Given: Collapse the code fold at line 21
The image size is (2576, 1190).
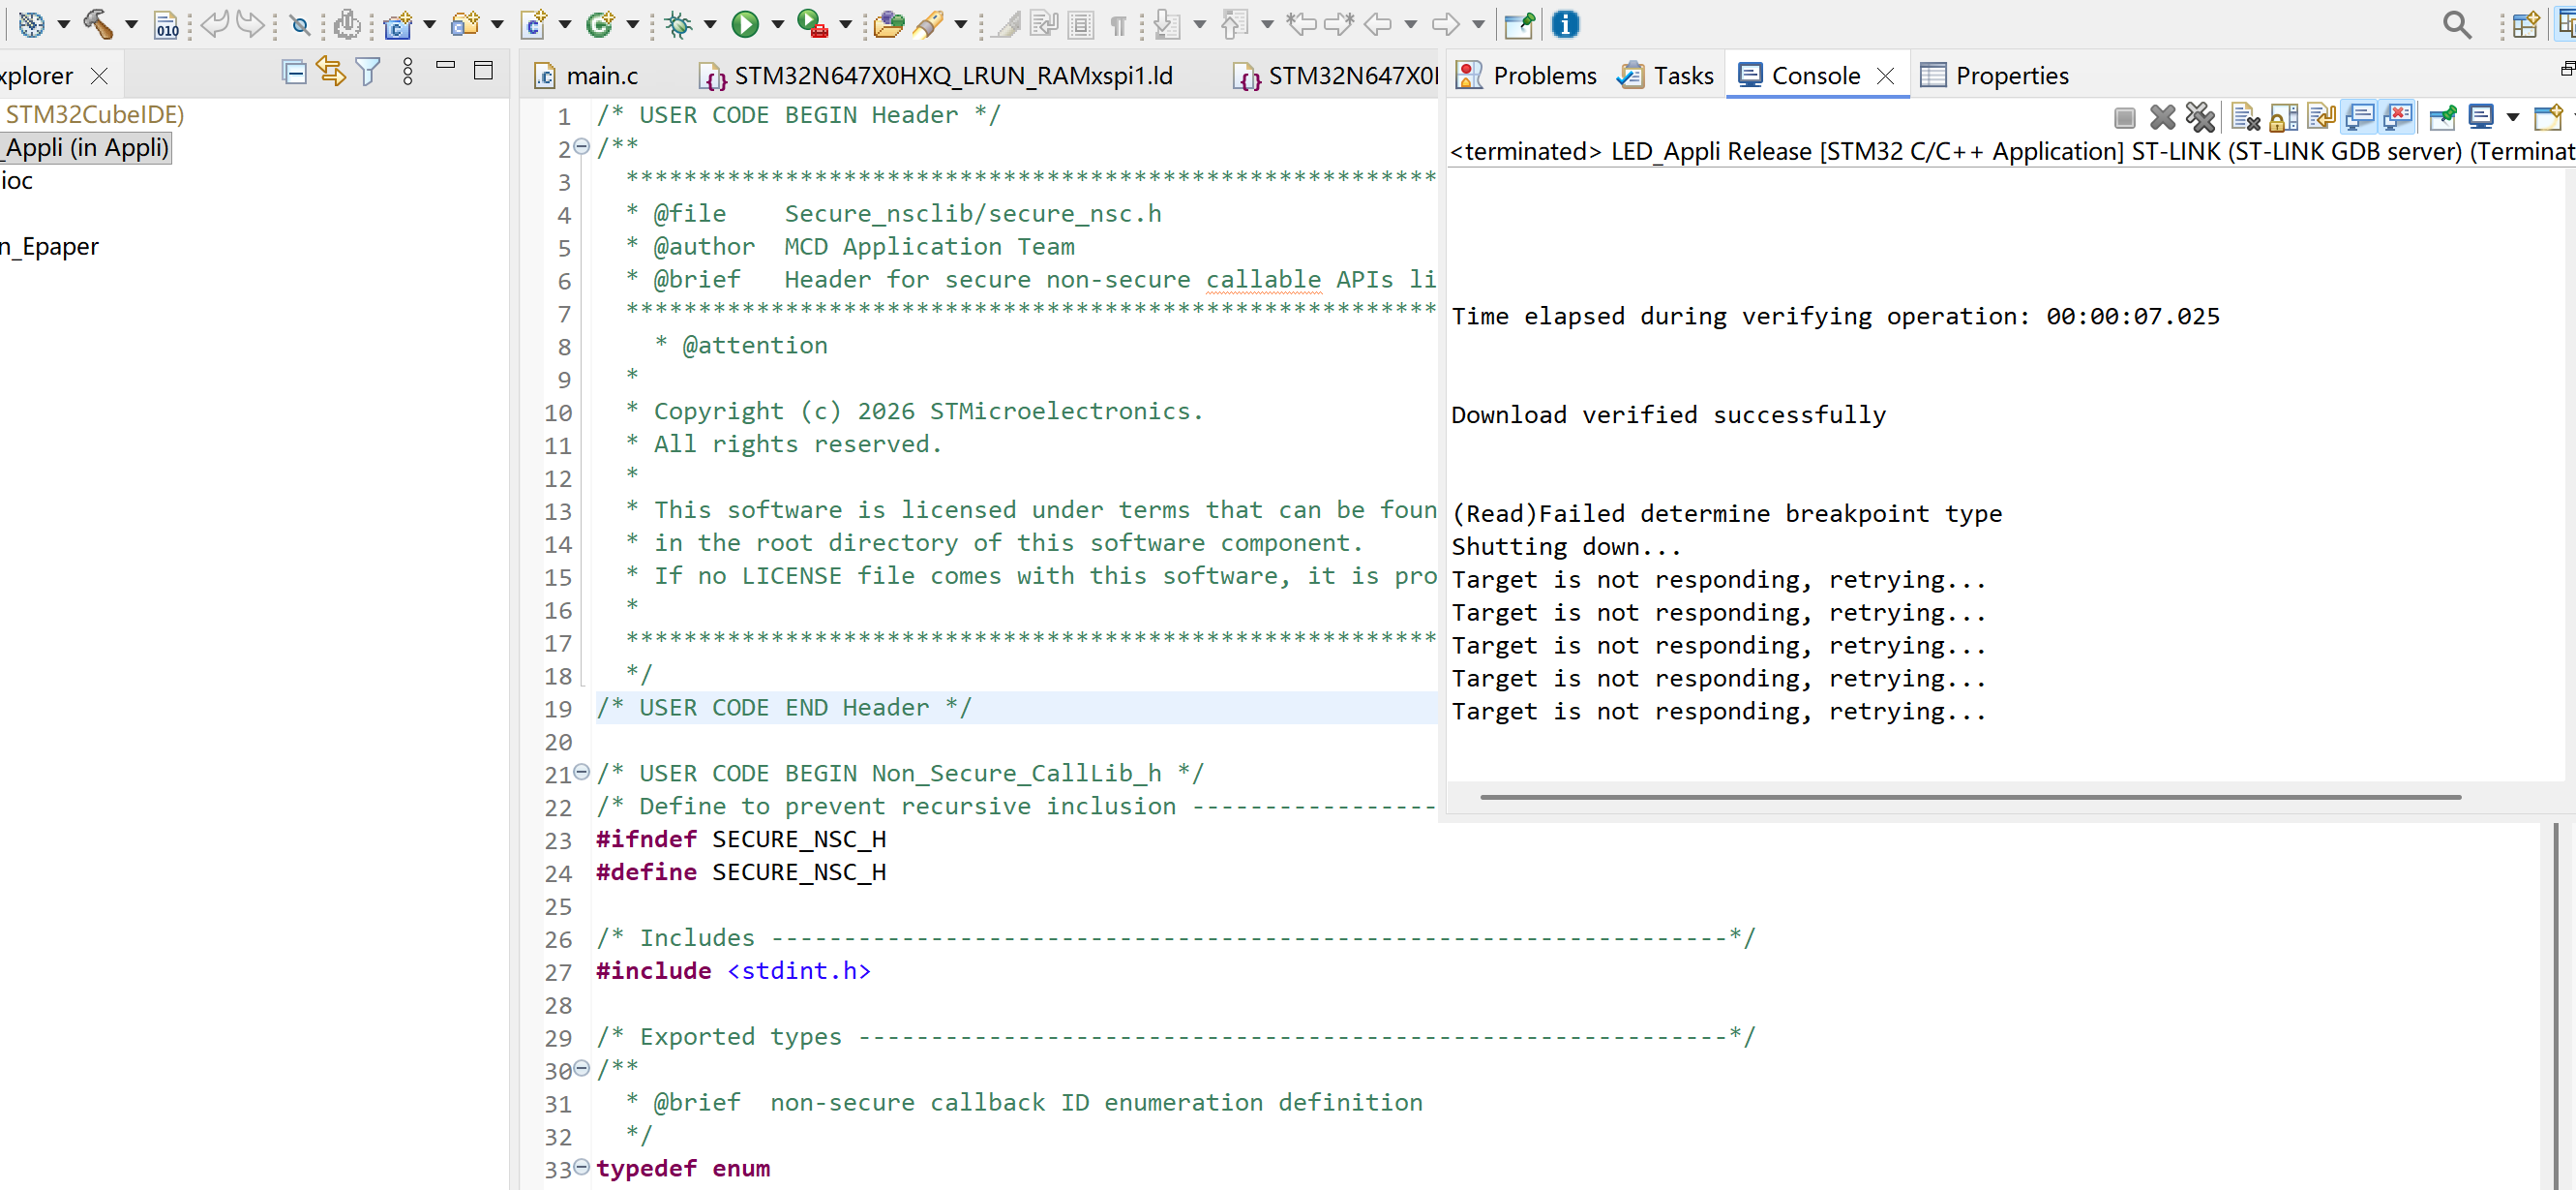Looking at the screenshot, I should pyautogui.click(x=581, y=772).
